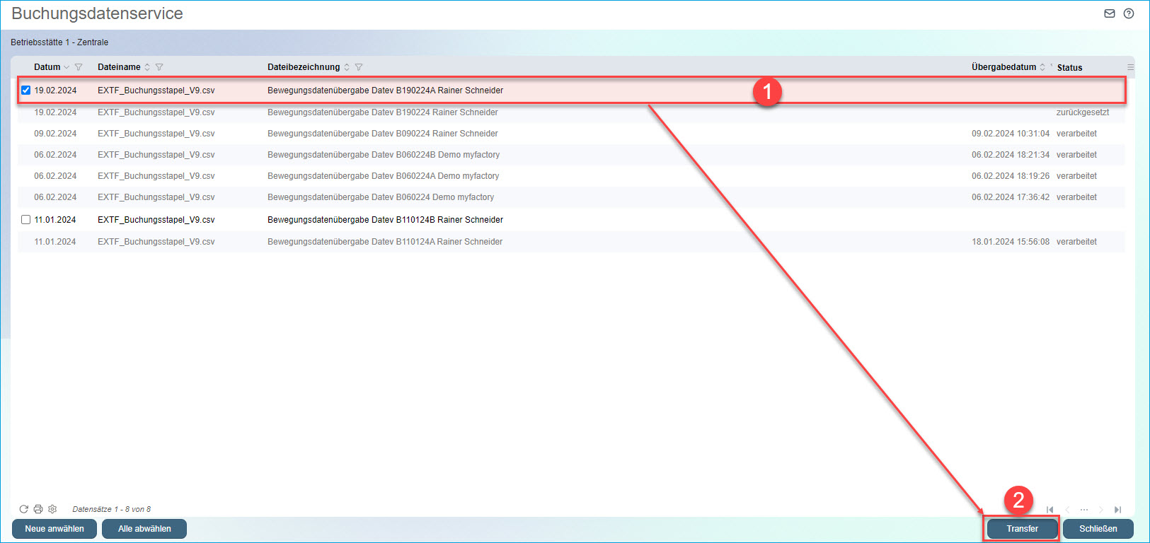Jump to the last page of records
Screen dimensions: 1150x543
coord(1118,510)
